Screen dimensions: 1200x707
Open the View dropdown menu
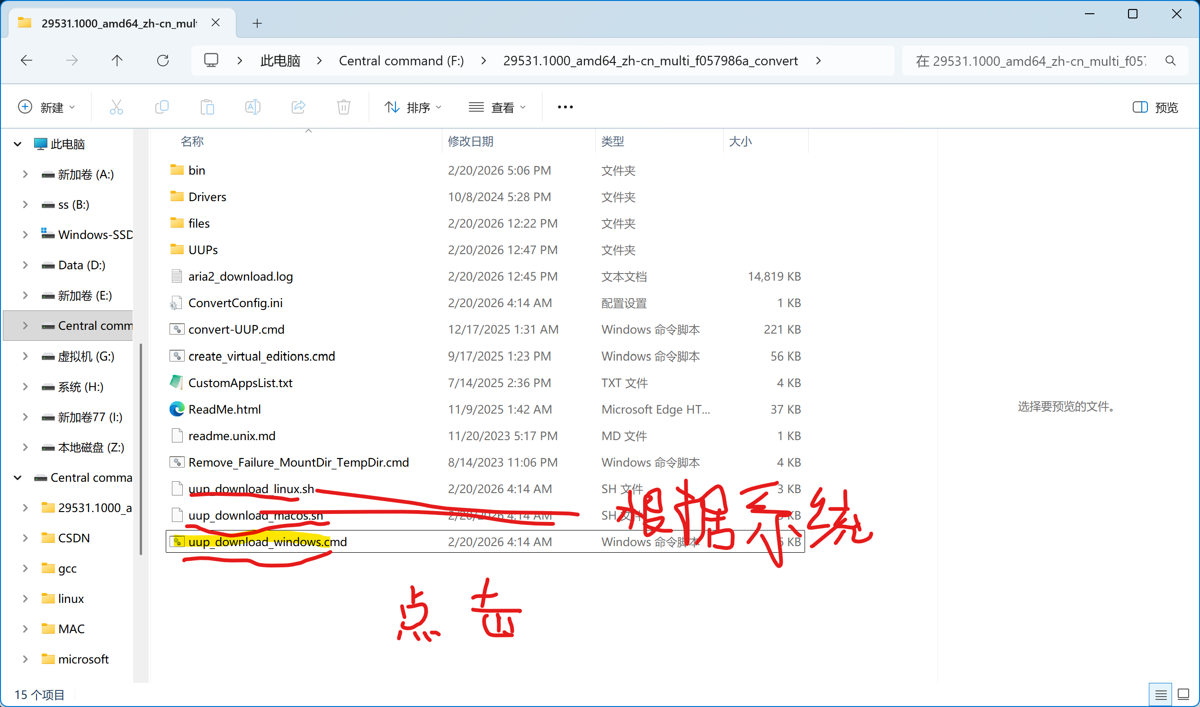click(x=497, y=107)
